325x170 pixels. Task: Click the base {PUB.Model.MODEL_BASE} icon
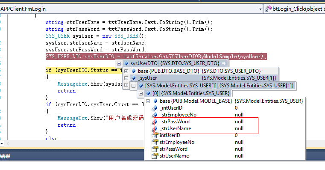pos(155,101)
